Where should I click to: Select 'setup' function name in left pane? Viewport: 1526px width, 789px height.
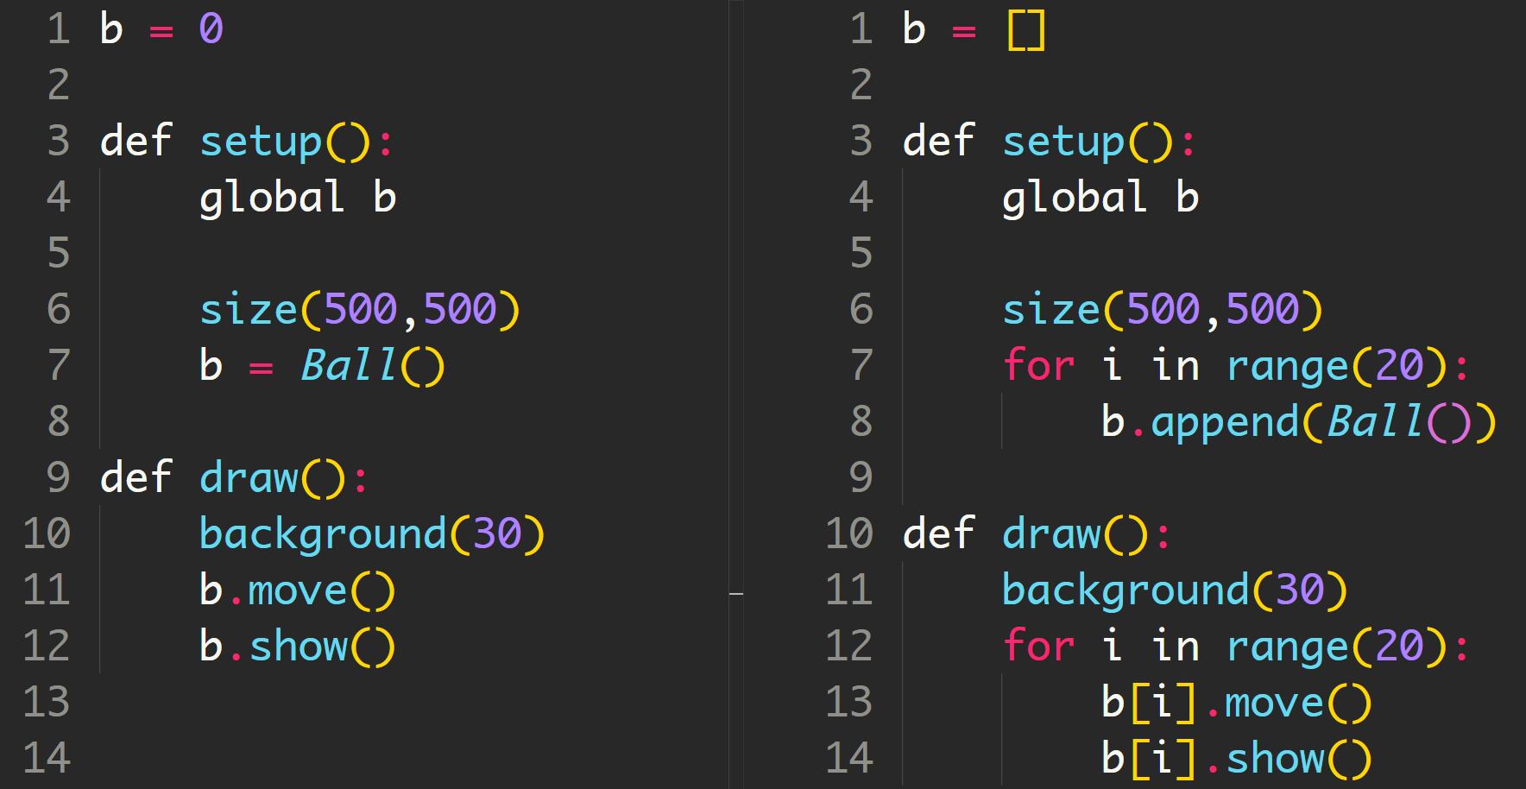tap(261, 142)
